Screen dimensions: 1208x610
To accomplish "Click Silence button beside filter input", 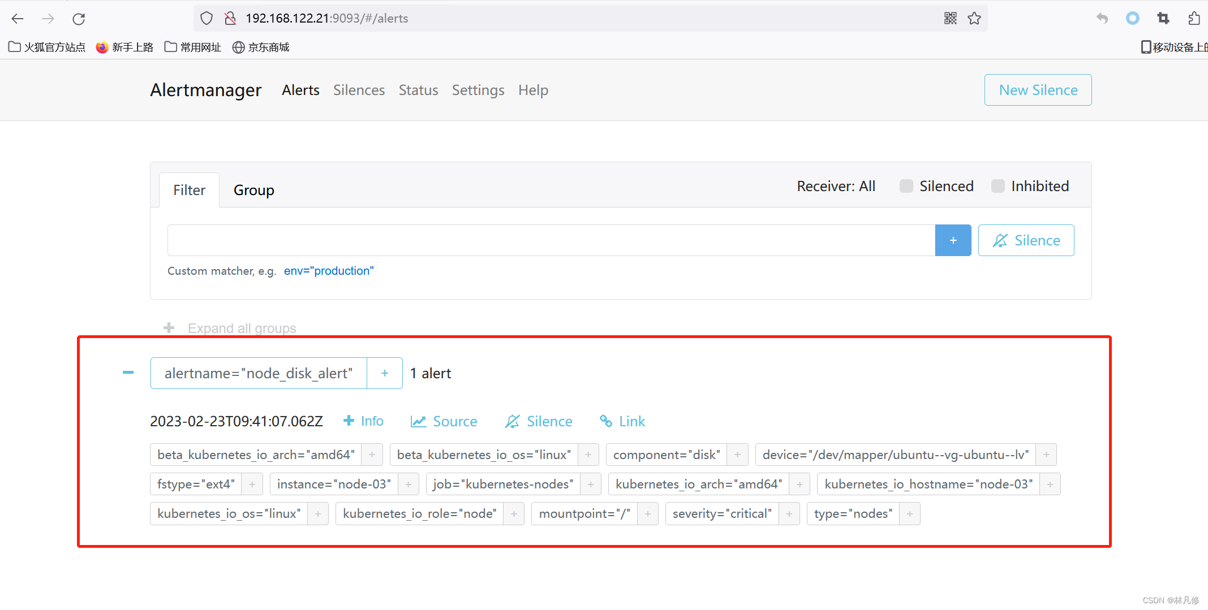I will tap(1026, 240).
